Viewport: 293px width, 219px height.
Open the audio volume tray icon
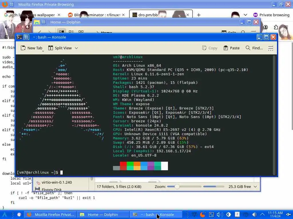(220, 214)
